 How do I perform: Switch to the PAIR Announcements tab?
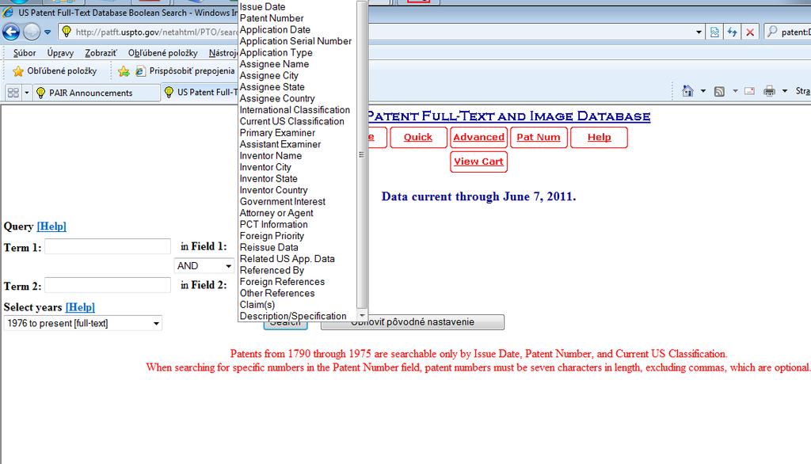(x=96, y=93)
